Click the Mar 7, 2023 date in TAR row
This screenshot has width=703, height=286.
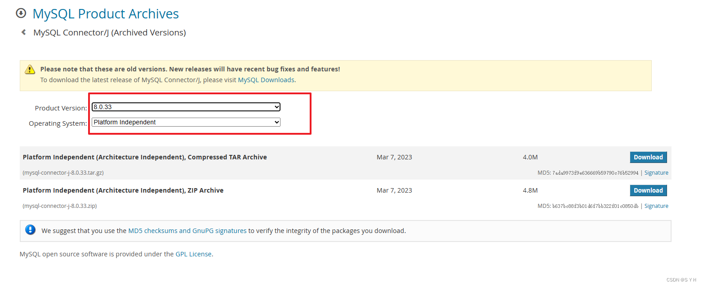tap(394, 157)
